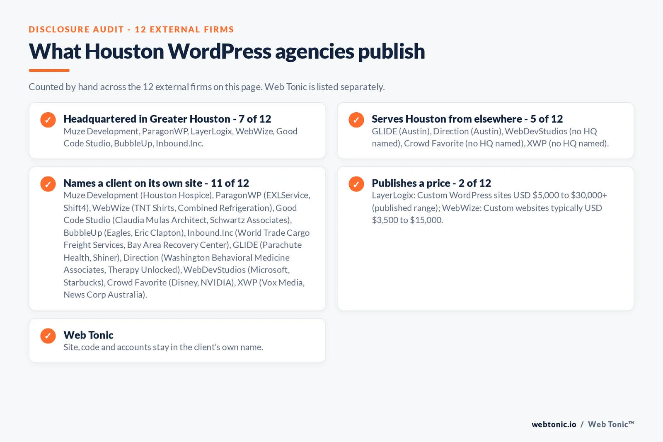This screenshot has height=442, width=663.
Task: Click the checkmark icon beside Web Tonic
Action: click(48, 336)
